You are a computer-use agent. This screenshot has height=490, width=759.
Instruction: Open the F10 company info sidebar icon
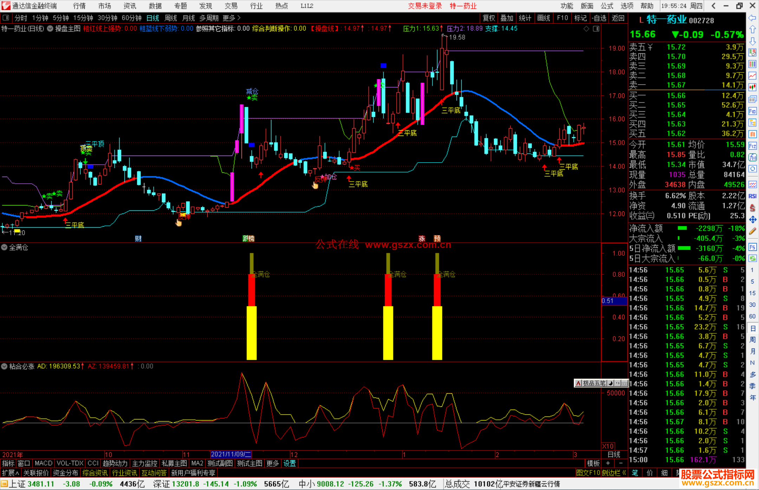tap(752, 111)
